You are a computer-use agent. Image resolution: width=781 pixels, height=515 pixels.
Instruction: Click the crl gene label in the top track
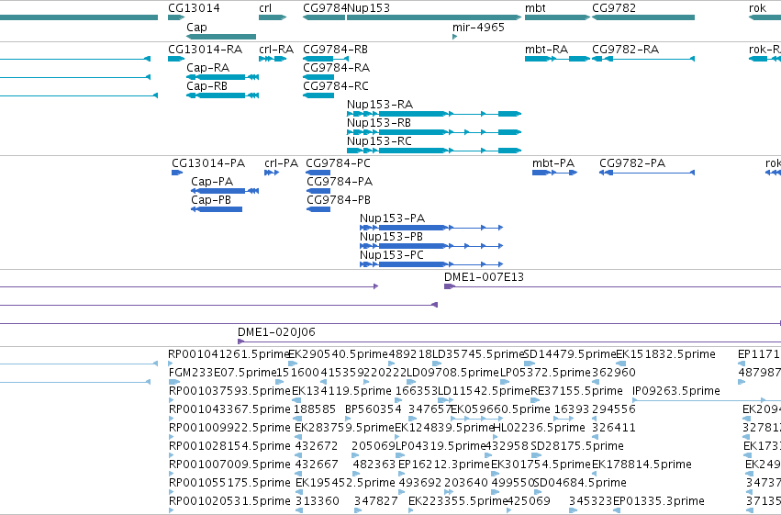tap(265, 8)
